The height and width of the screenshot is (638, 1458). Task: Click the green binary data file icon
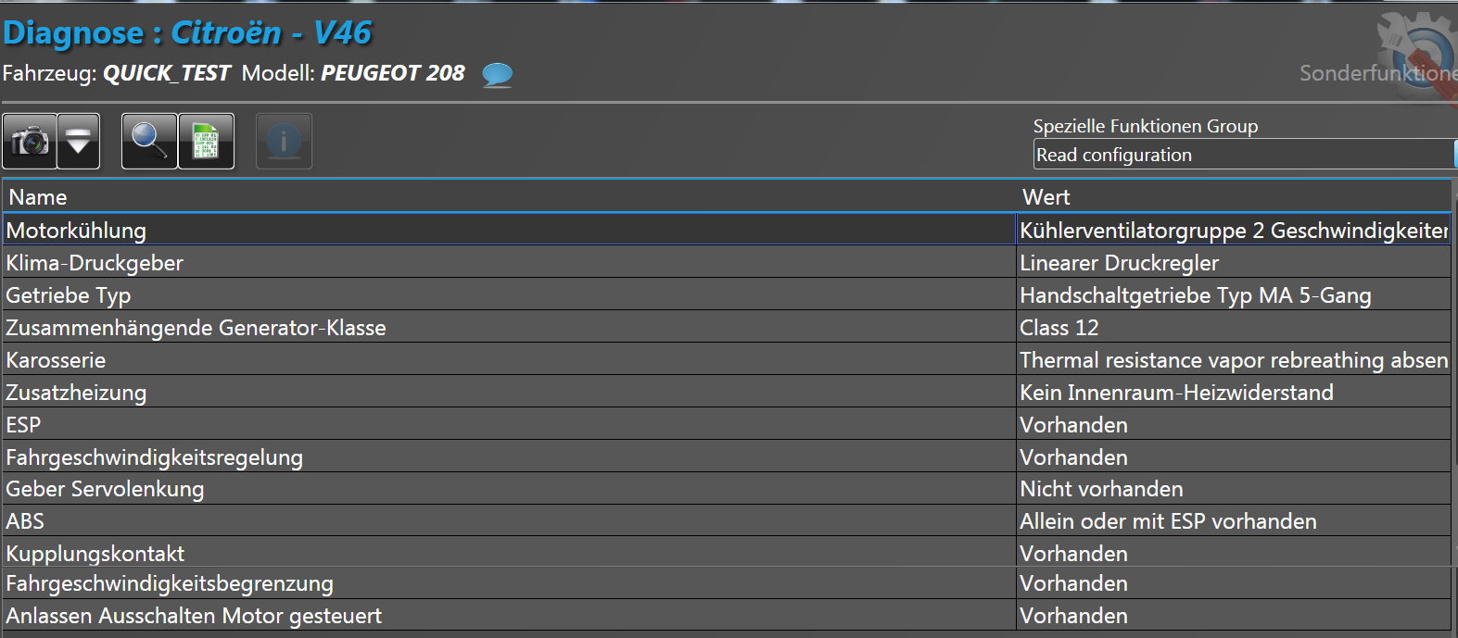click(x=206, y=142)
